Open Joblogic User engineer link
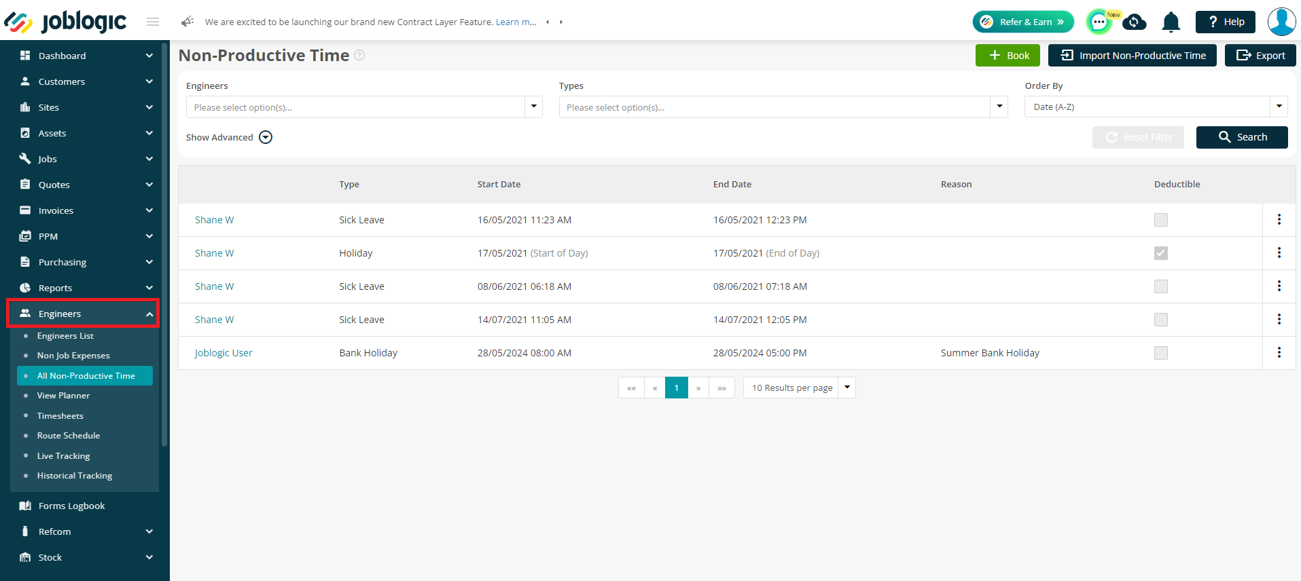Image resolution: width=1301 pixels, height=581 pixels. pyautogui.click(x=224, y=353)
